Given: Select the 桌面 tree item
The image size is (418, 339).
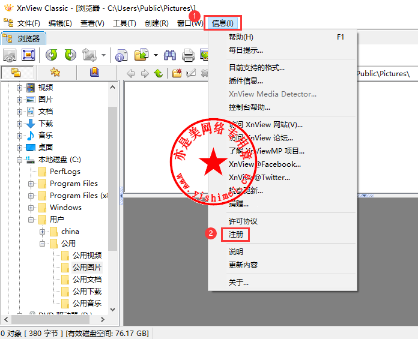Looking at the screenshot, I should (x=46, y=147).
